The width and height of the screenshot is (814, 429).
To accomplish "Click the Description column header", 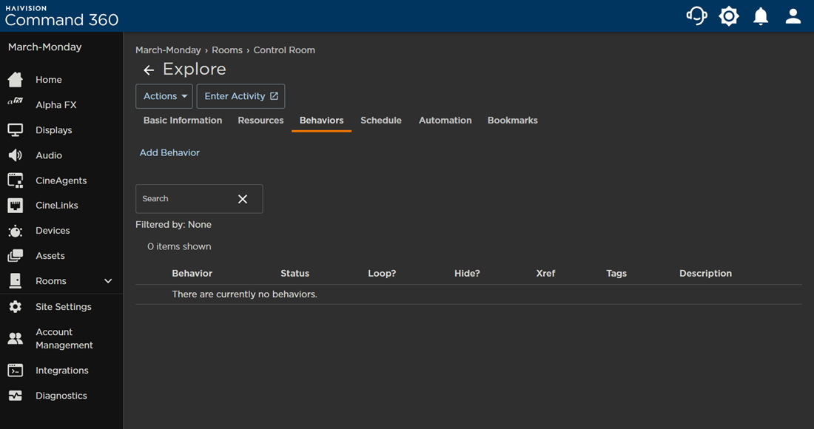I will 705,274.
